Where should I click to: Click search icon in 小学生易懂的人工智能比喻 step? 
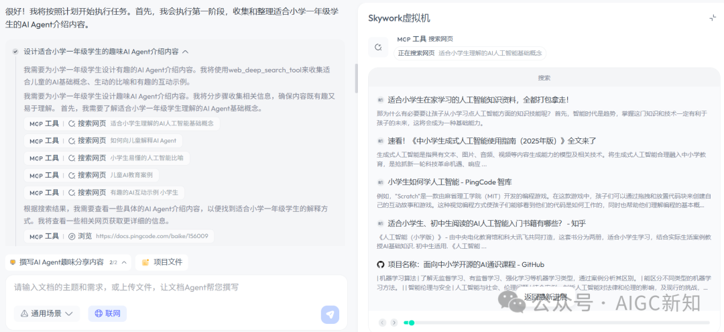click(x=72, y=158)
